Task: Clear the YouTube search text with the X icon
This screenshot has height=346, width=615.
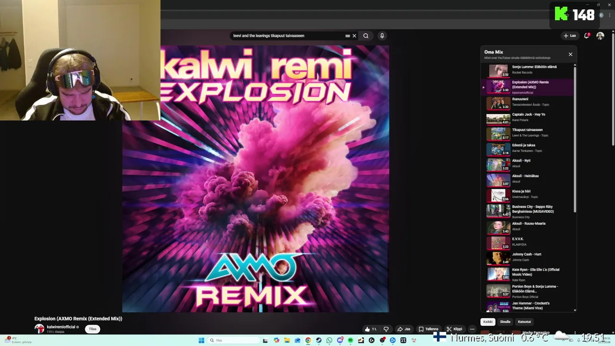Action: click(355, 36)
